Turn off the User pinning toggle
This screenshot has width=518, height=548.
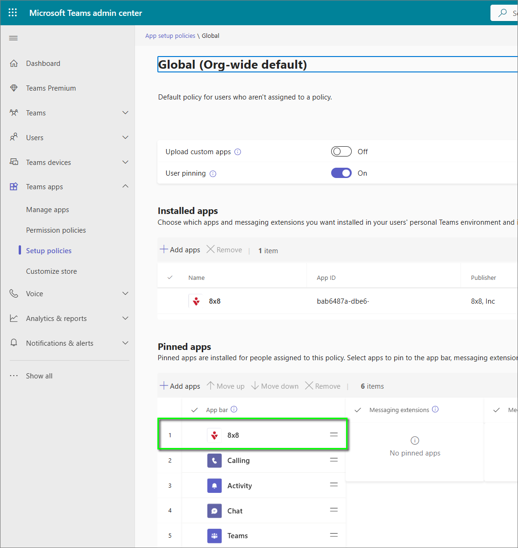pyautogui.click(x=341, y=173)
